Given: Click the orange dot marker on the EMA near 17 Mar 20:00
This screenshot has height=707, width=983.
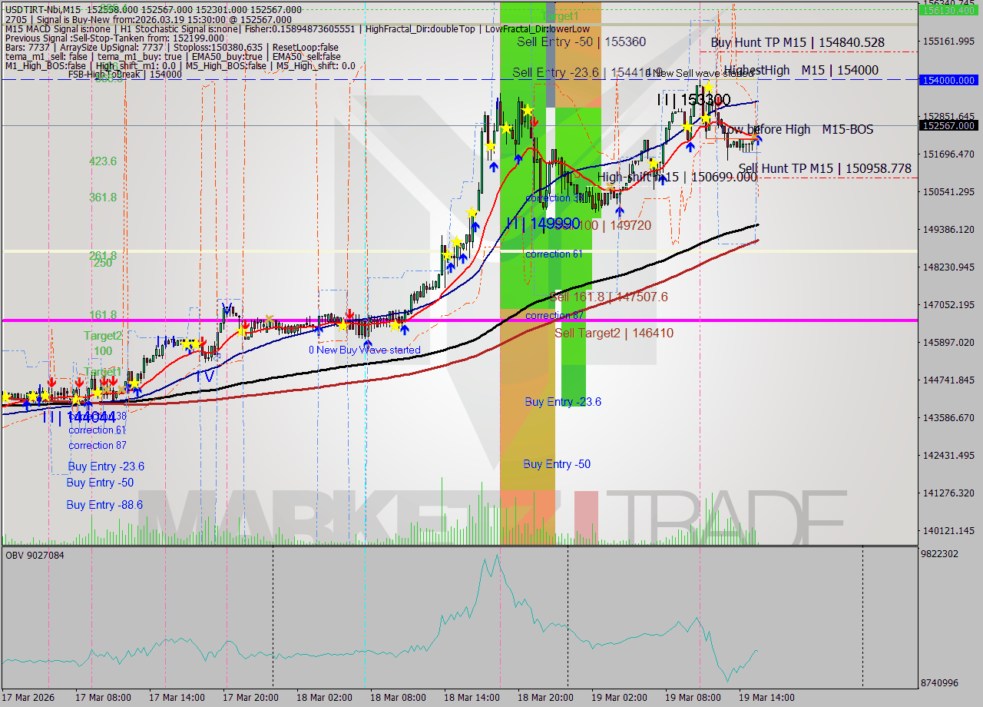Looking at the screenshot, I should point(270,319).
